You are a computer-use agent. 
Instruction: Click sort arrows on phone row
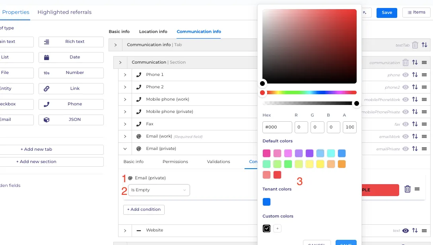pyautogui.click(x=415, y=75)
